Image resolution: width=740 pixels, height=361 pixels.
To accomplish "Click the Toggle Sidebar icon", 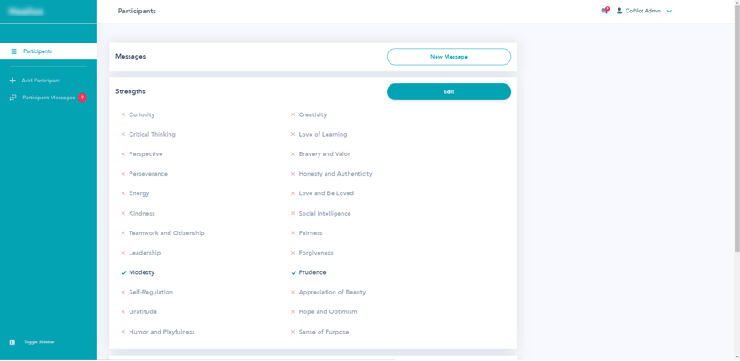I will tap(12, 342).
